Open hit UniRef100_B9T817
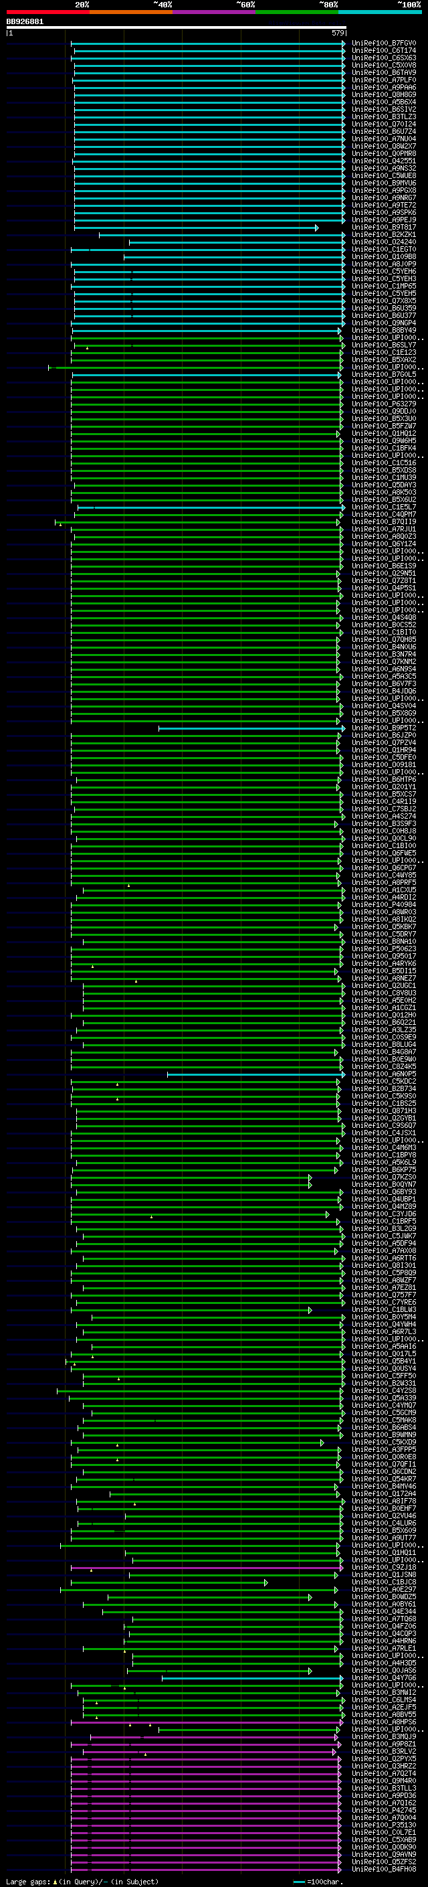428x1887 pixels. (x=384, y=227)
